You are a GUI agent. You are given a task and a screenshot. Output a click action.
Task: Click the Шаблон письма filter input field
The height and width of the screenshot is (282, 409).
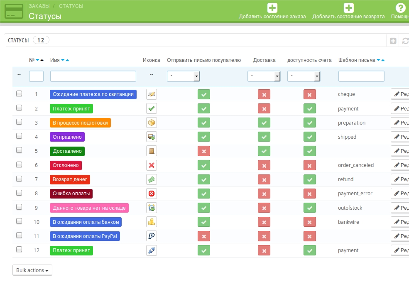(x=361, y=76)
